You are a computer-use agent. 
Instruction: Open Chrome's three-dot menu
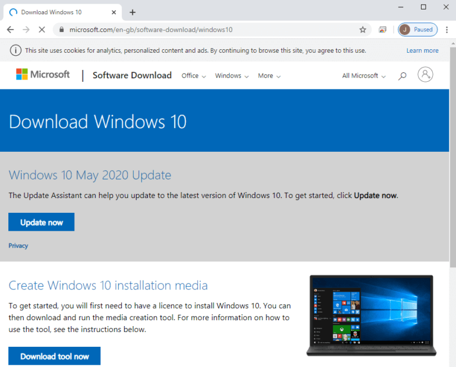(x=447, y=30)
